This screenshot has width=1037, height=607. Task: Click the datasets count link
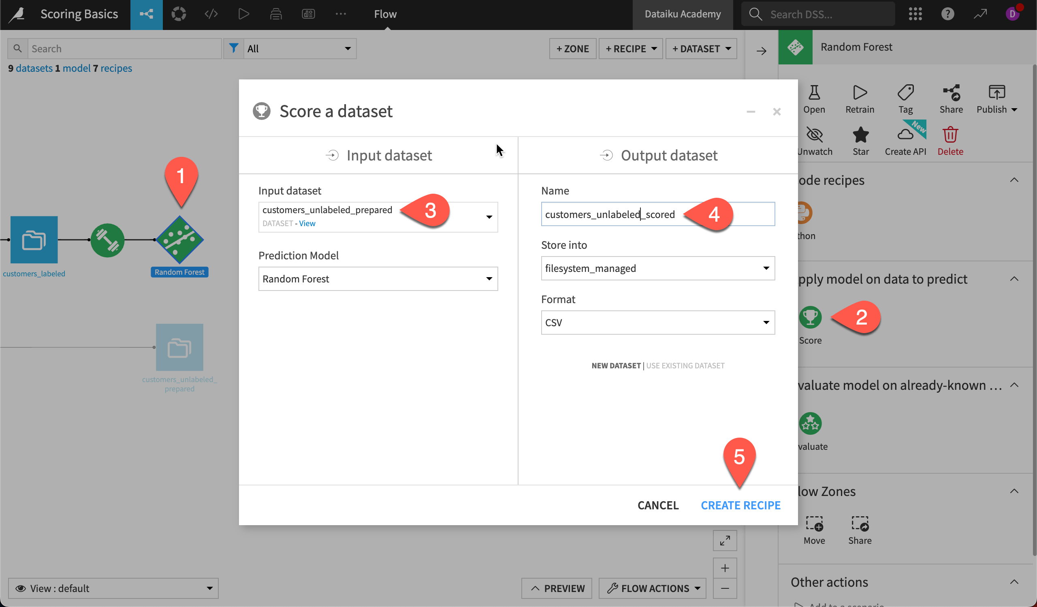[34, 68]
